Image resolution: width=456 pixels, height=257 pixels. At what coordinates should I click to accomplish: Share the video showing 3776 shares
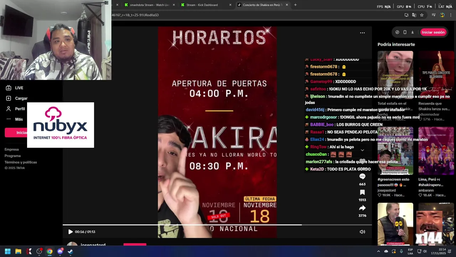362,208
